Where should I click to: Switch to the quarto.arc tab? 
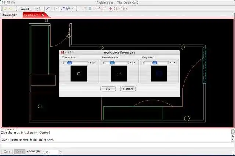coord(32,15)
